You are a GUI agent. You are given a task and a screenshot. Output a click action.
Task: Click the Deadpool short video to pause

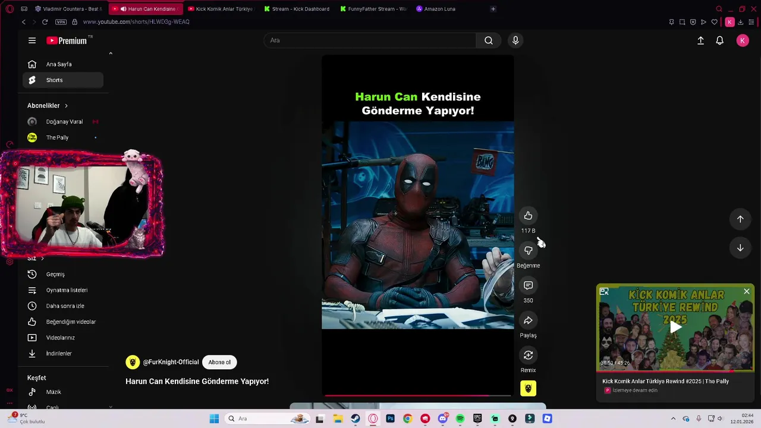coord(417,225)
